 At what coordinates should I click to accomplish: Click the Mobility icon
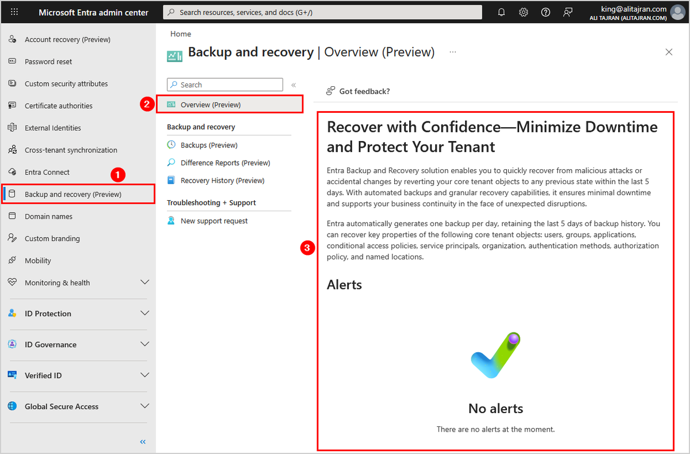coord(12,261)
